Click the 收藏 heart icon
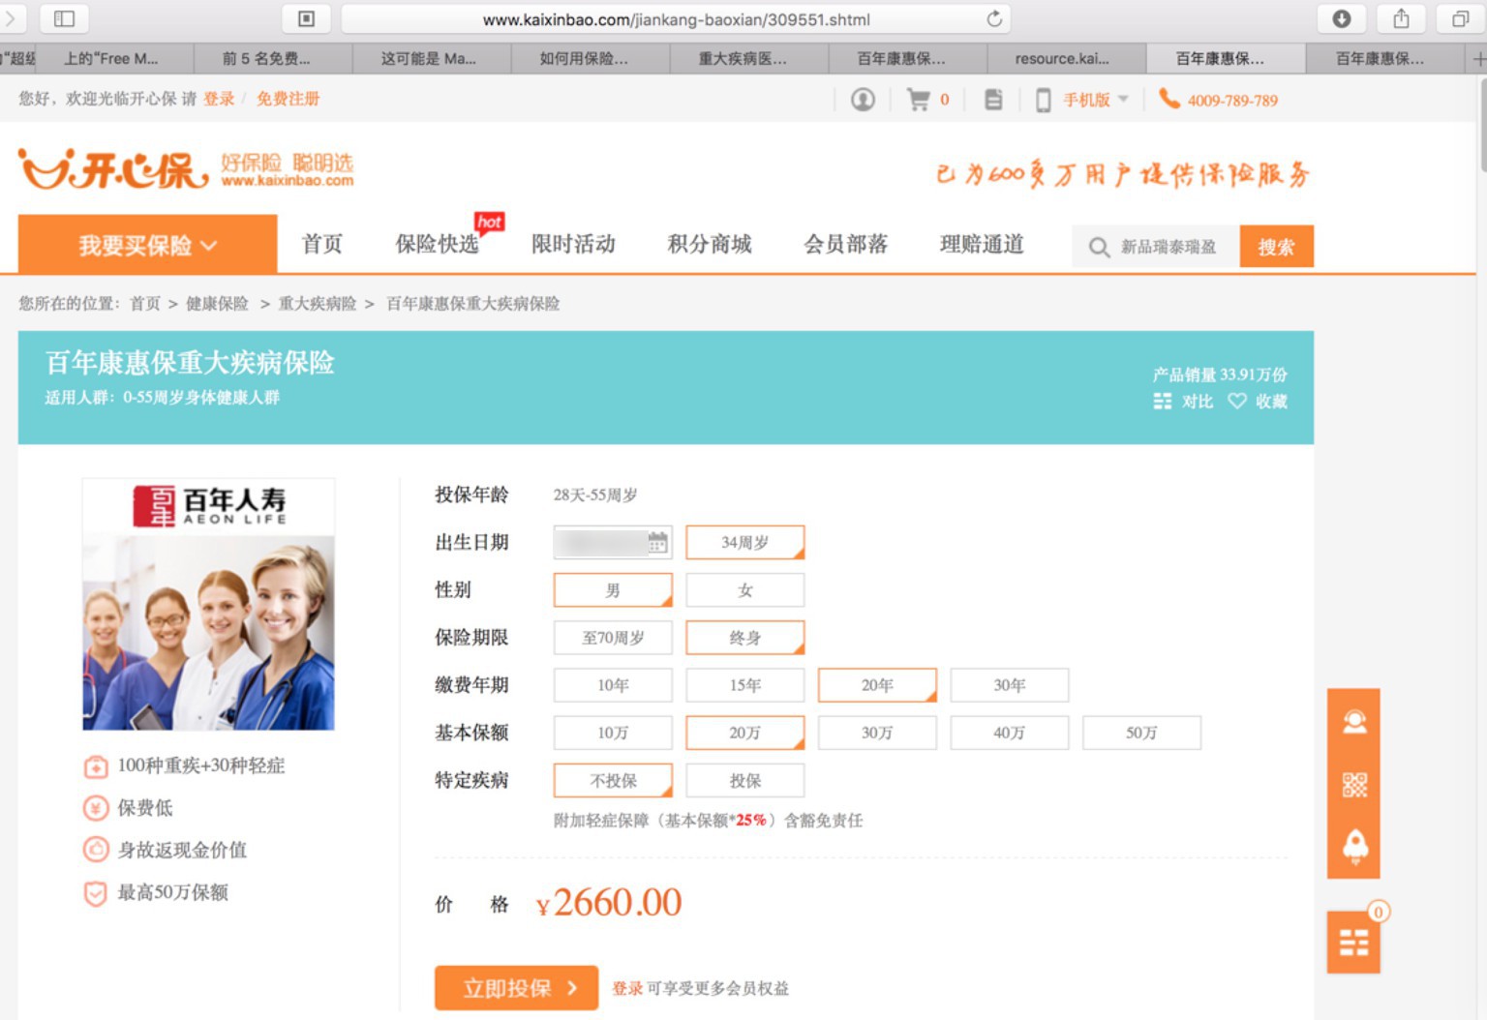Viewport: 1487px width, 1020px height. click(1237, 401)
